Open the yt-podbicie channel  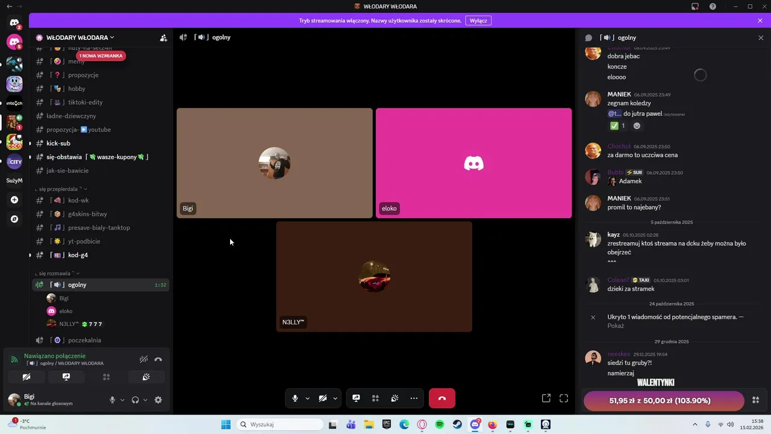coord(84,241)
